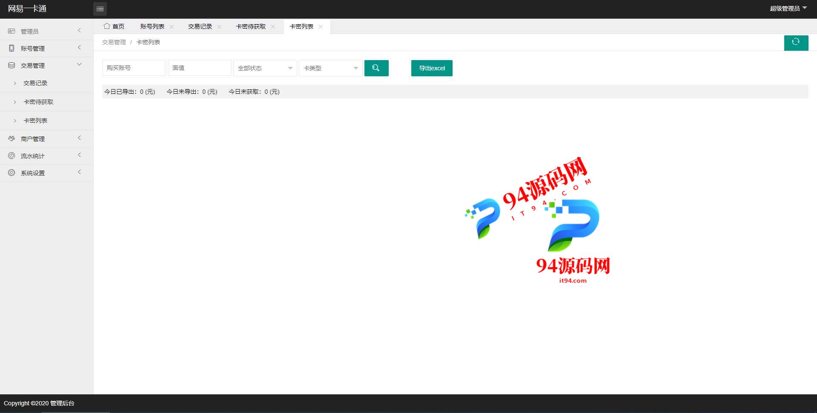Open the 超级管理员 user dropdown

click(x=788, y=9)
